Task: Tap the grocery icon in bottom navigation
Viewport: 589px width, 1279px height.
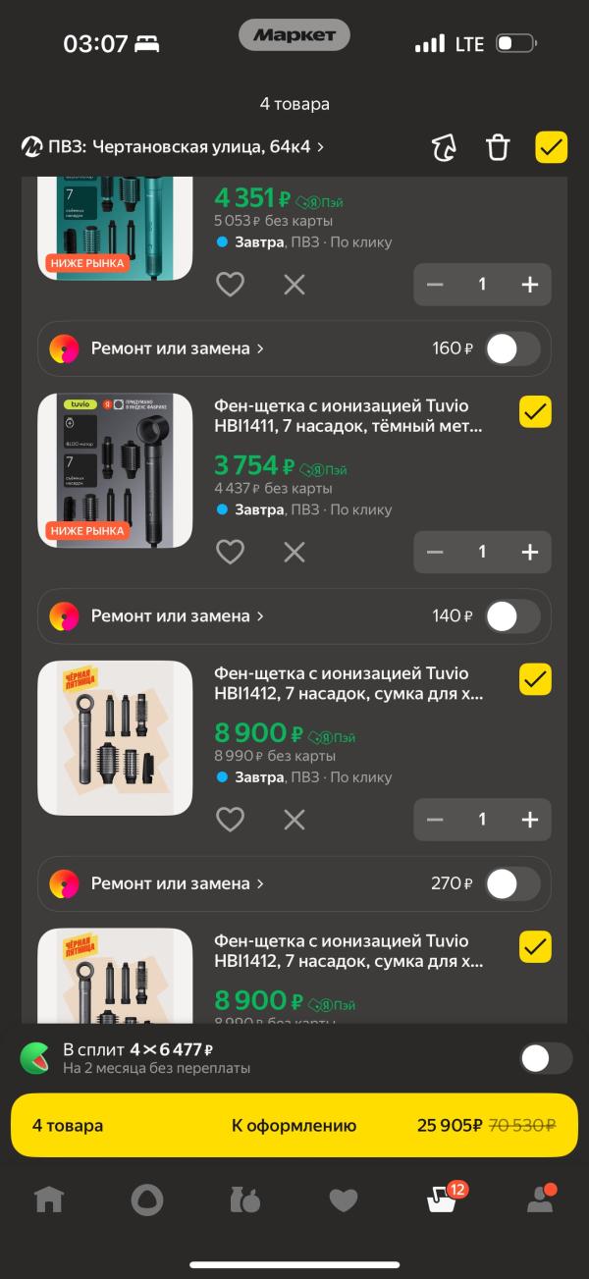Action: (245, 1199)
